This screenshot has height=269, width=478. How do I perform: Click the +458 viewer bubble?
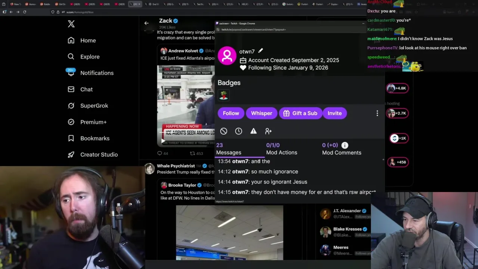pos(397,162)
